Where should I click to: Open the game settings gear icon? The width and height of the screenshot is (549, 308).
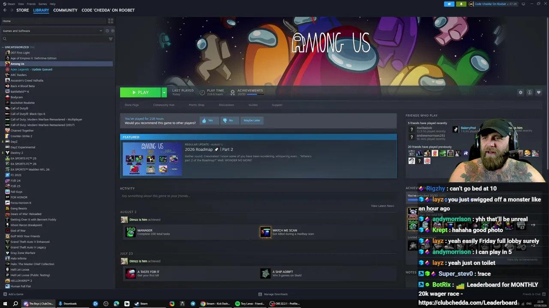pos(521,92)
